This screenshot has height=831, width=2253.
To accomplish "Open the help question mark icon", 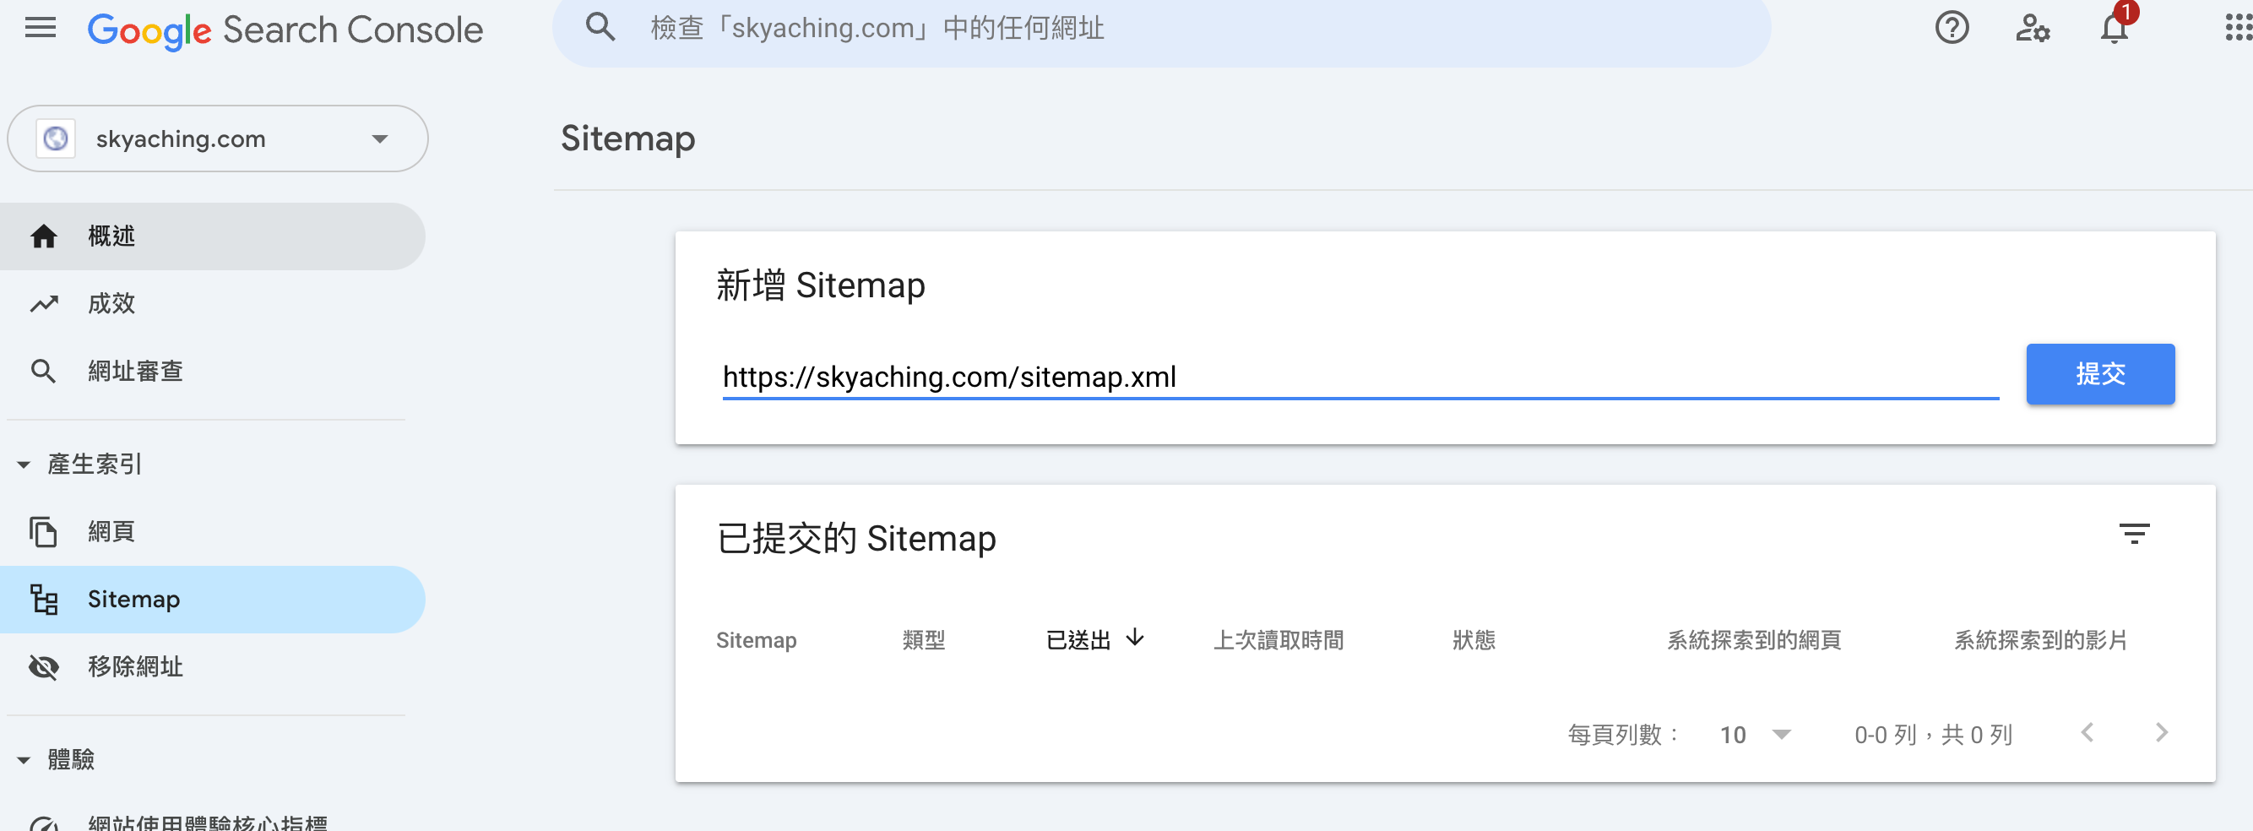I will [1952, 29].
